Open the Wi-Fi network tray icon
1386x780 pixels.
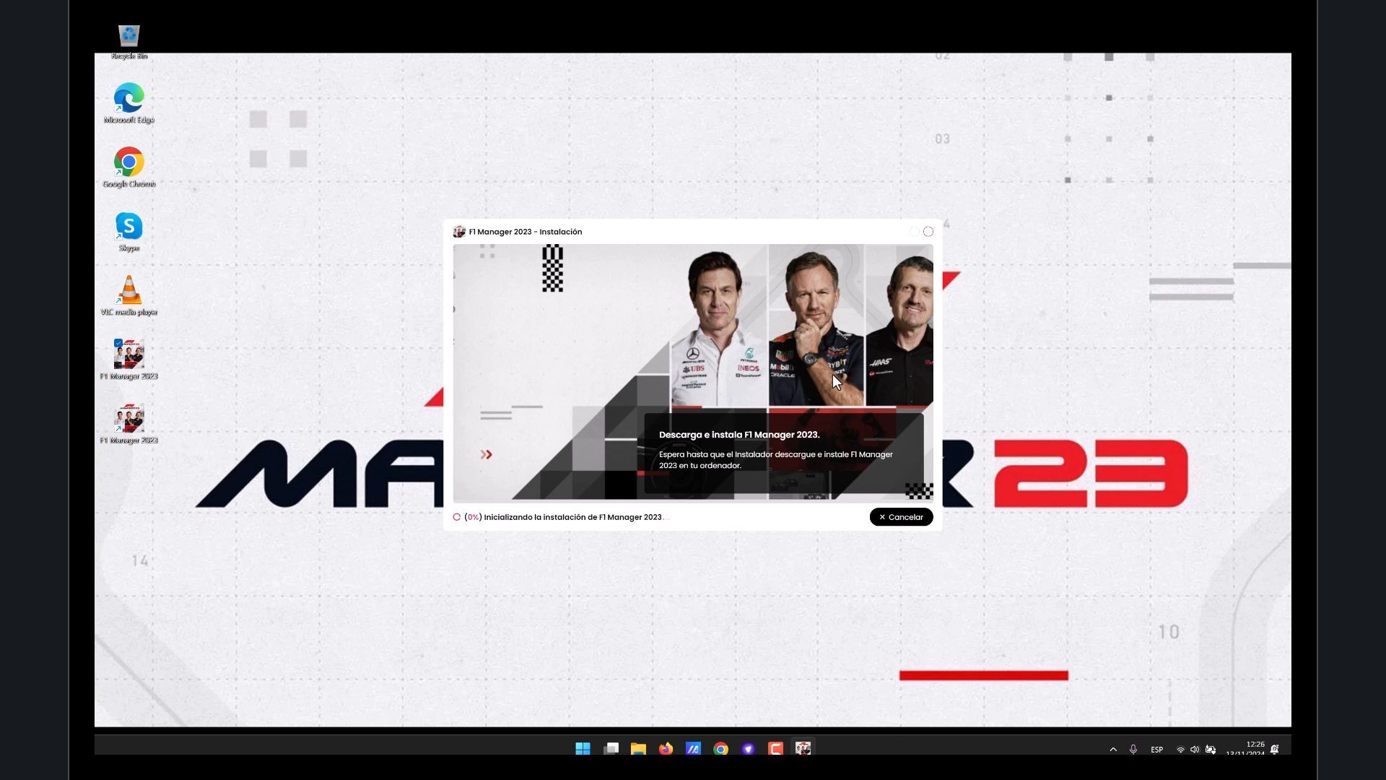pyautogui.click(x=1180, y=750)
